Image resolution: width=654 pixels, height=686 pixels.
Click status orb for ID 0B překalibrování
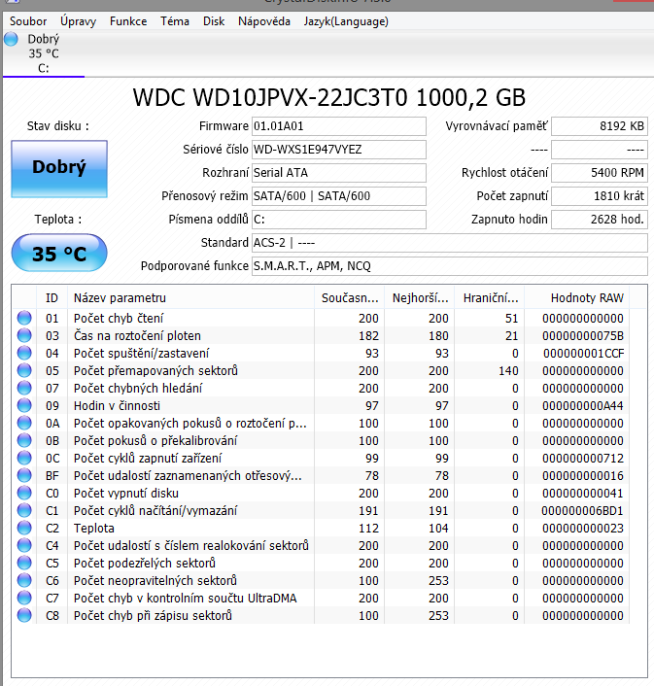click(24, 440)
